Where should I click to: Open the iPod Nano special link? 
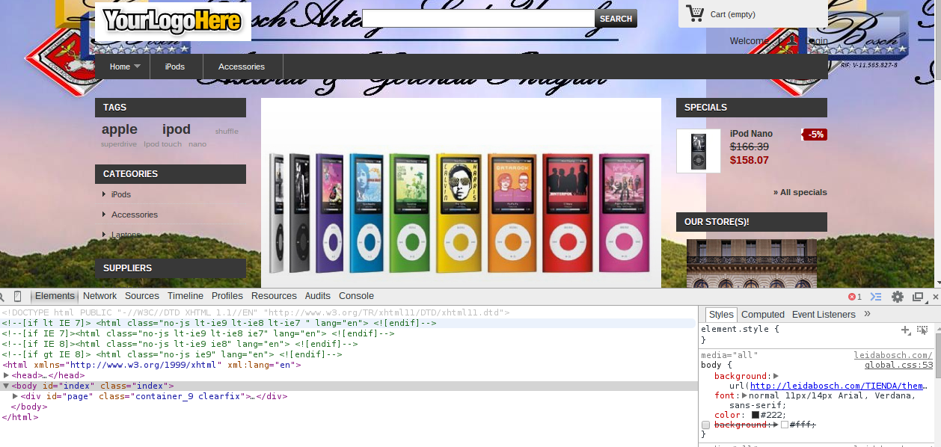(751, 134)
